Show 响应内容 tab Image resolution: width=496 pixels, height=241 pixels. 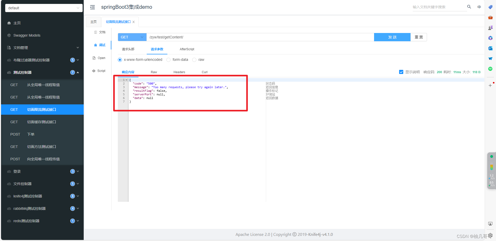(x=128, y=72)
